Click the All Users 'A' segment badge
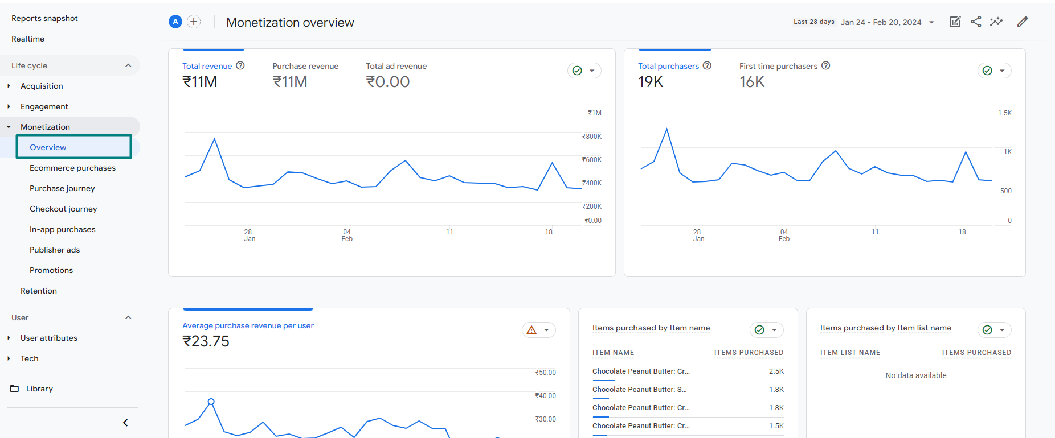Screen dimensions: 1055x438 175,22
